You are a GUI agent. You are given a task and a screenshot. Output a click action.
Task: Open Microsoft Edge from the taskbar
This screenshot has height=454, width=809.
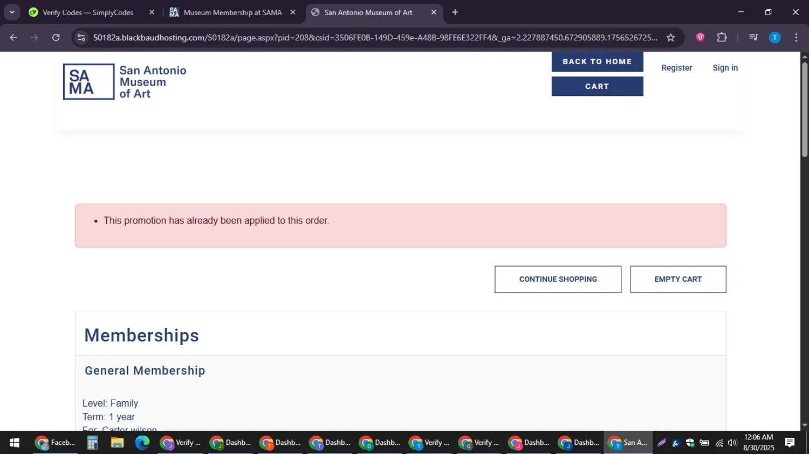(142, 443)
